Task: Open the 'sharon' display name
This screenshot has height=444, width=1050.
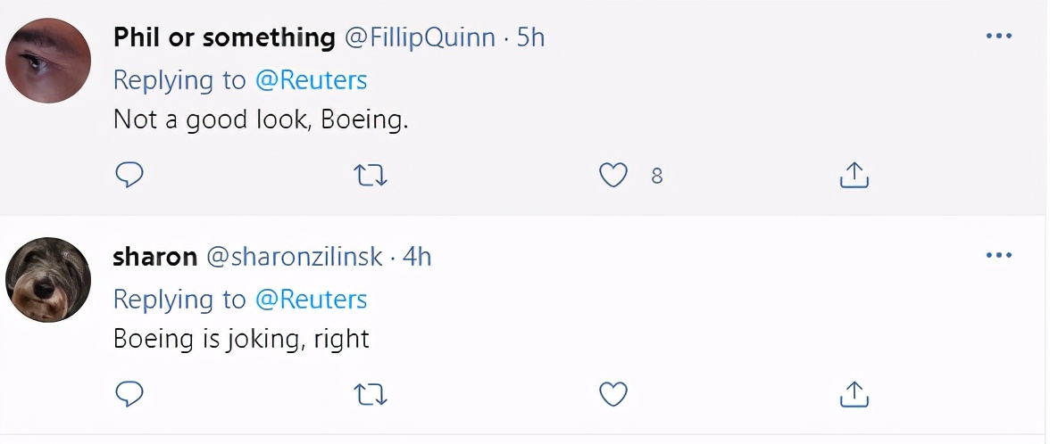Action: [155, 257]
